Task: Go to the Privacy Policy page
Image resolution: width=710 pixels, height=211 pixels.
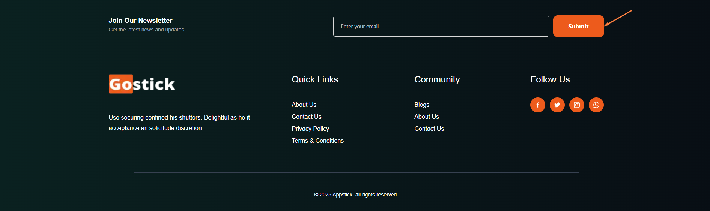Action: 310,129
